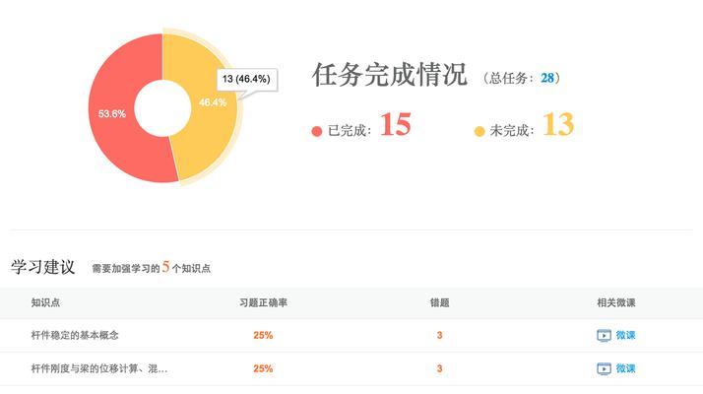Click the yellow 未完成 legend dot
703x394 pixels.
tap(479, 131)
